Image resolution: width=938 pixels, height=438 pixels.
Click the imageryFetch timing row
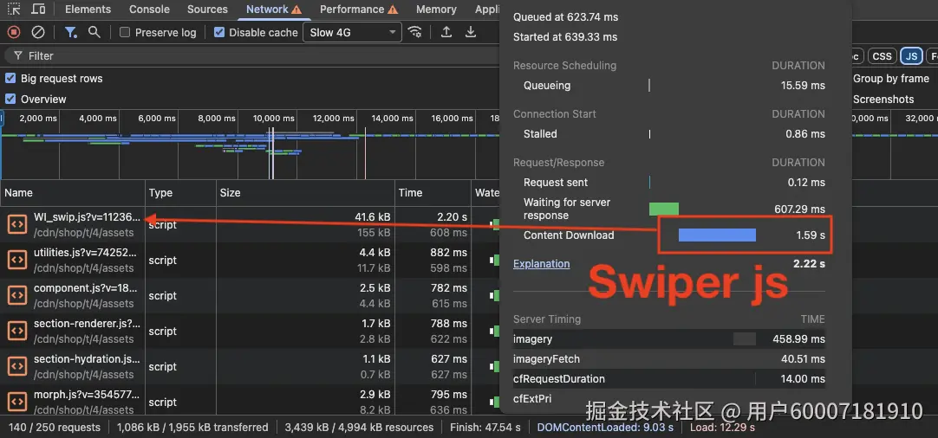[668, 359]
